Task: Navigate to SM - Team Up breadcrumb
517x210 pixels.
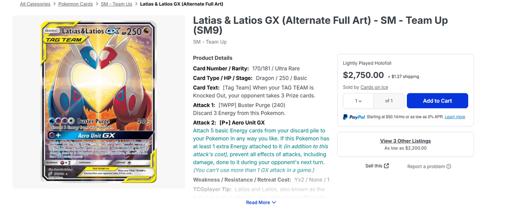Action: [x=117, y=4]
